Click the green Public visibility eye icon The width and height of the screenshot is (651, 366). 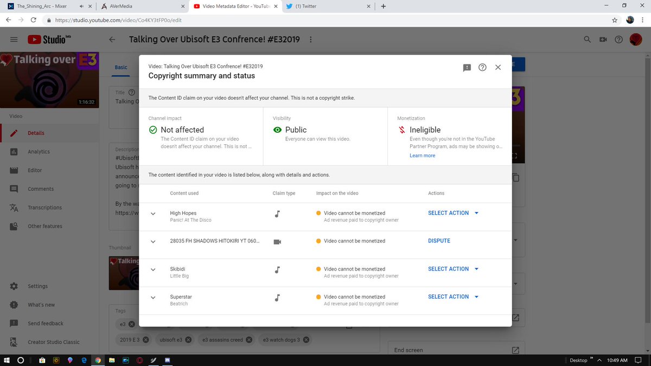click(278, 130)
